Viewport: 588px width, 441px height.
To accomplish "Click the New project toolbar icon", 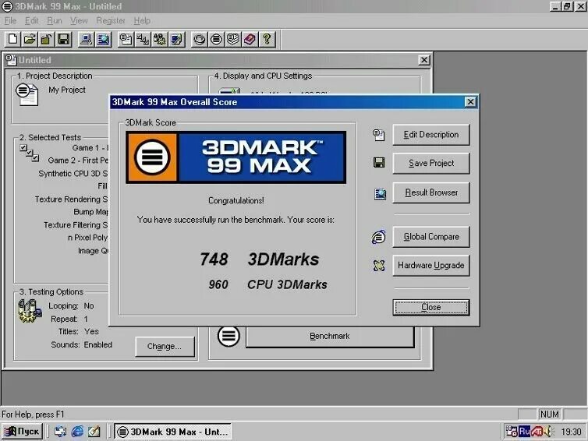I will (13, 39).
